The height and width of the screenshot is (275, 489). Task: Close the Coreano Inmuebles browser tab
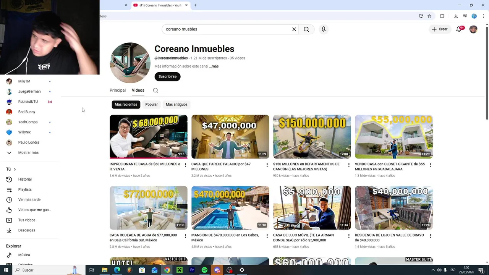(x=186, y=5)
